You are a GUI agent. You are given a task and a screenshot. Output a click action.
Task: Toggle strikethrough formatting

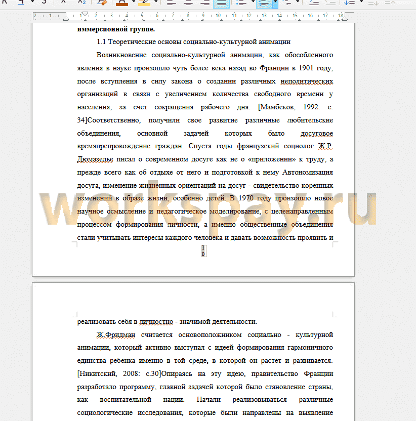[44, 2]
